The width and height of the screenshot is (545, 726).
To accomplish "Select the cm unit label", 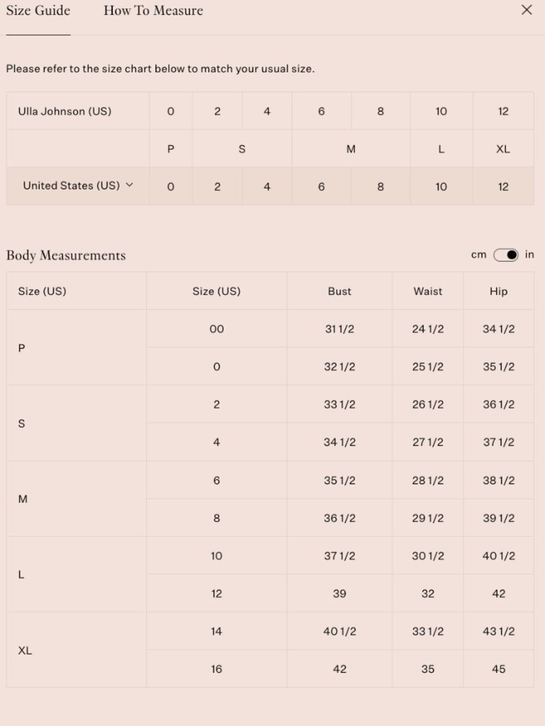I will 479,255.
